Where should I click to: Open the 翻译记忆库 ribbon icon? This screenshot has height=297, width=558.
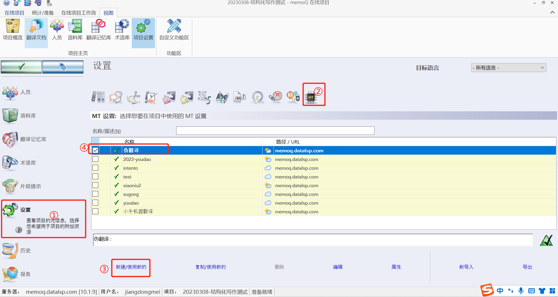pyautogui.click(x=99, y=30)
